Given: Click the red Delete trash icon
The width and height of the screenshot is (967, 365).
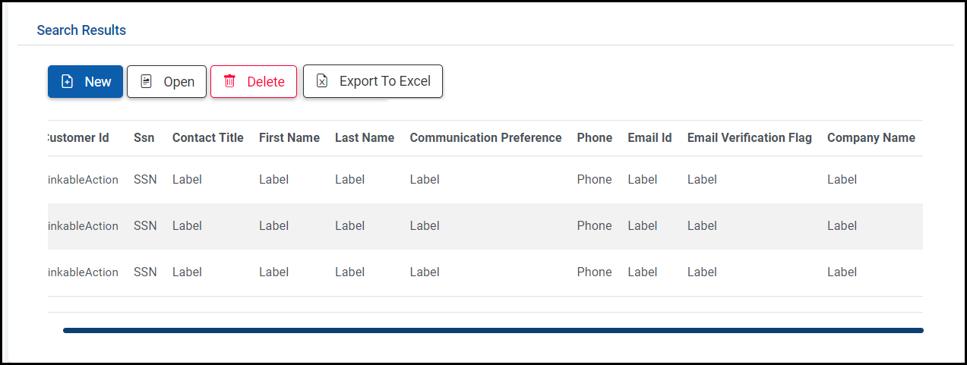Looking at the screenshot, I should click(x=229, y=82).
